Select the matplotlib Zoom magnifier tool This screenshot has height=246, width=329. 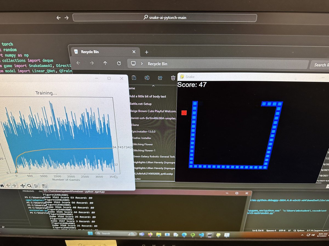29,186
